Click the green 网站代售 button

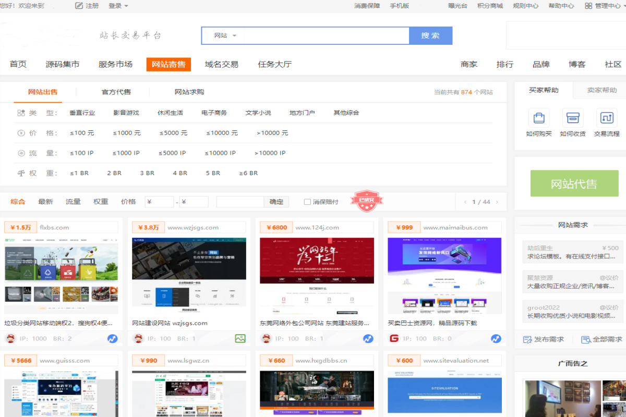tap(574, 183)
